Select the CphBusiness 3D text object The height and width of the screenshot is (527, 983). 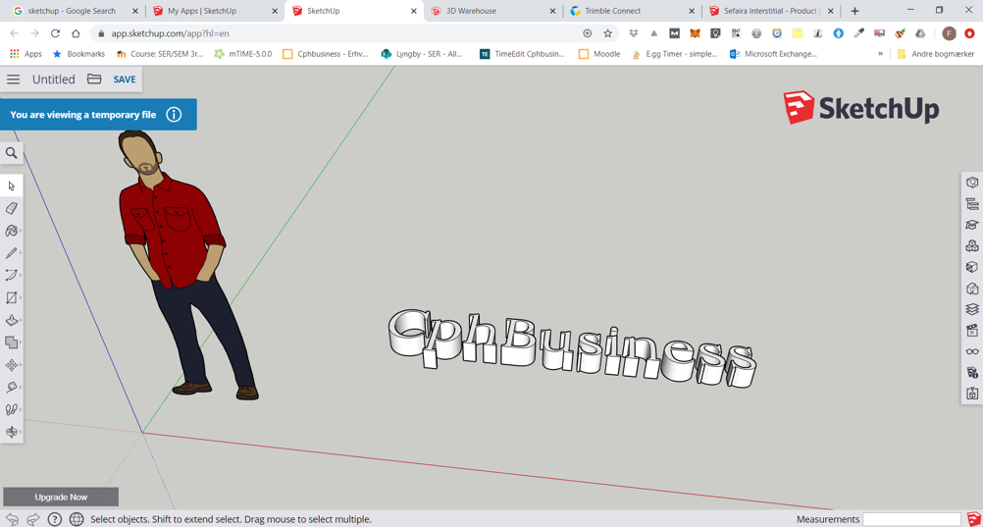[572, 347]
